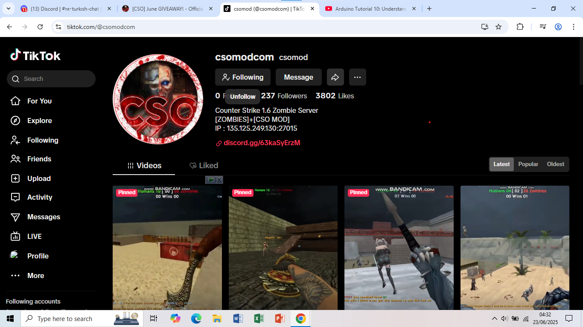
Task: Open the three-dots profile options menu
Action: pos(357,77)
